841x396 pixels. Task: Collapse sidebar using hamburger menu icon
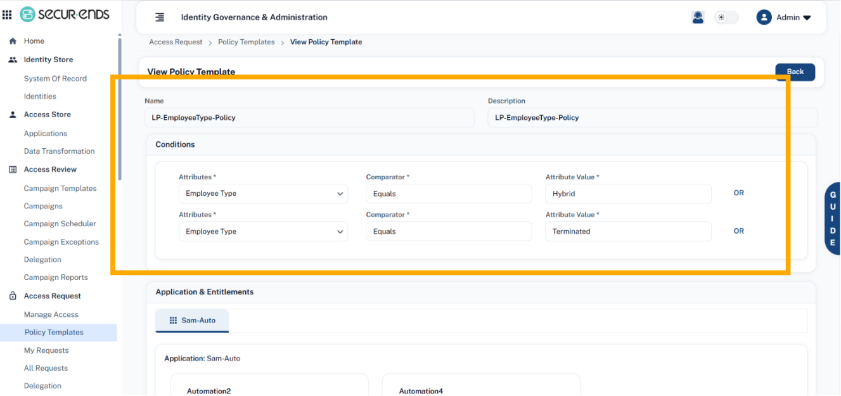click(160, 17)
